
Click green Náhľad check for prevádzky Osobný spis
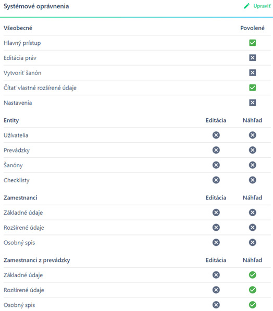click(252, 305)
